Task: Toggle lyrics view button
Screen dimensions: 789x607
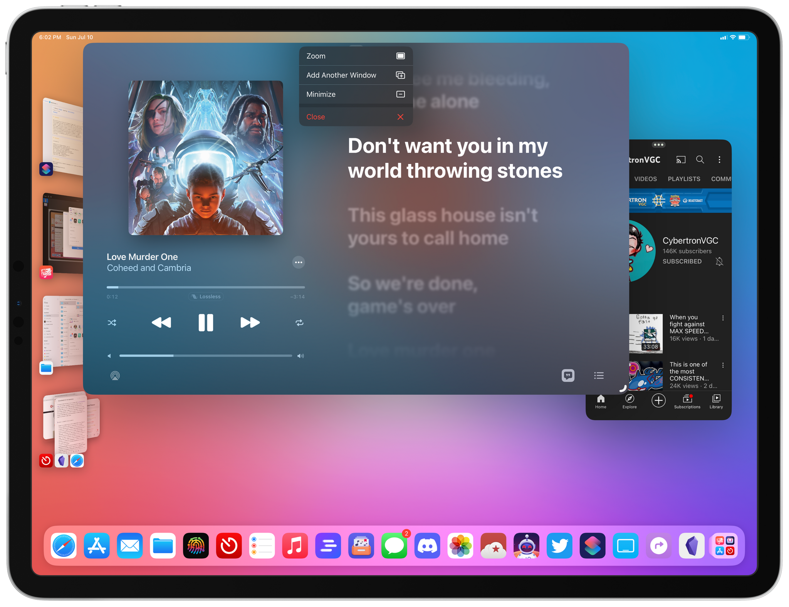Action: click(568, 376)
